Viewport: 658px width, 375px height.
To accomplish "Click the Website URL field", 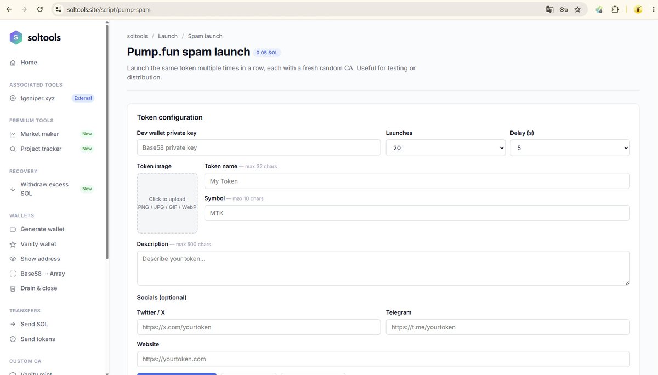I will [383, 359].
